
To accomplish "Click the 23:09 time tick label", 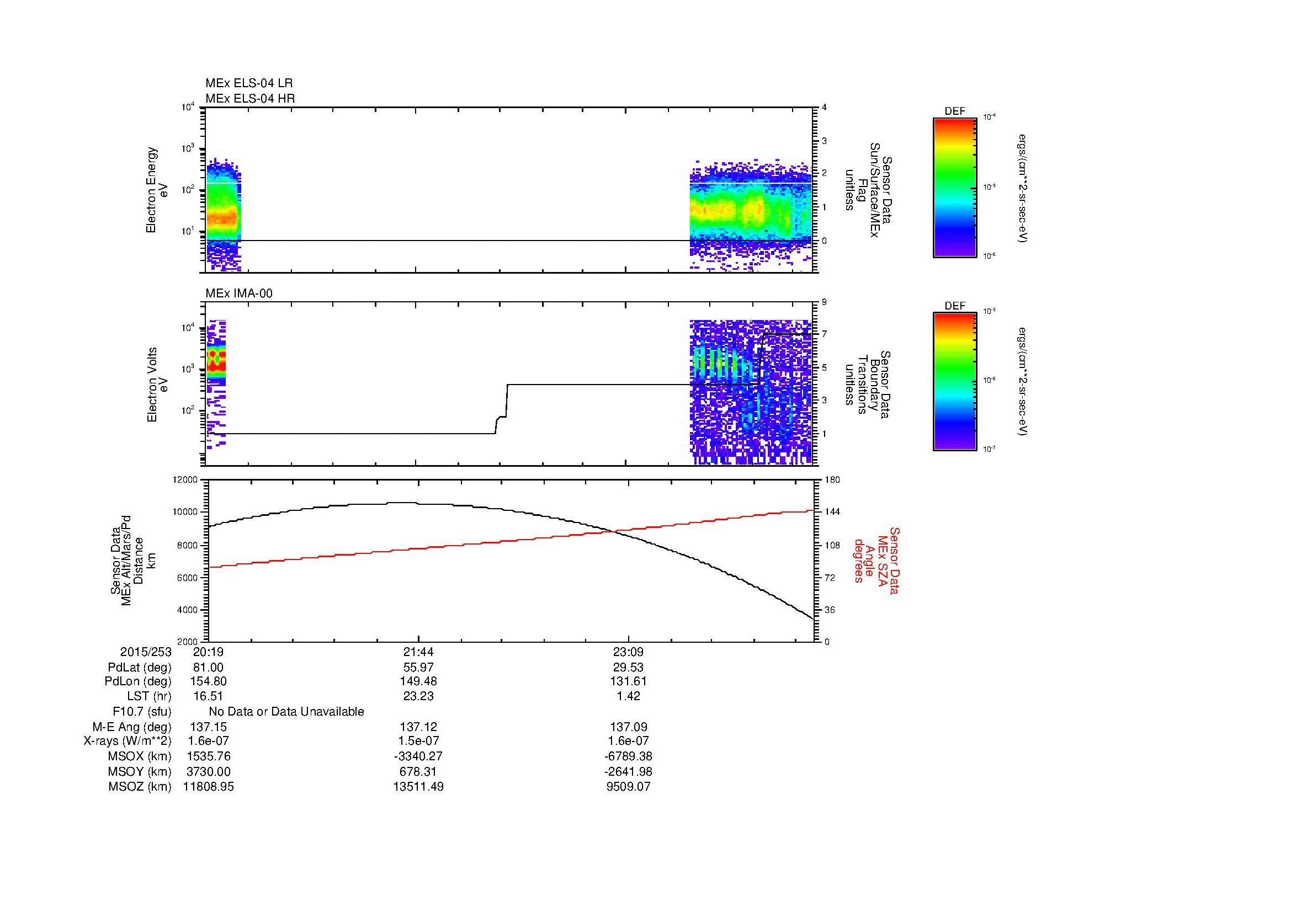I will (x=628, y=652).
